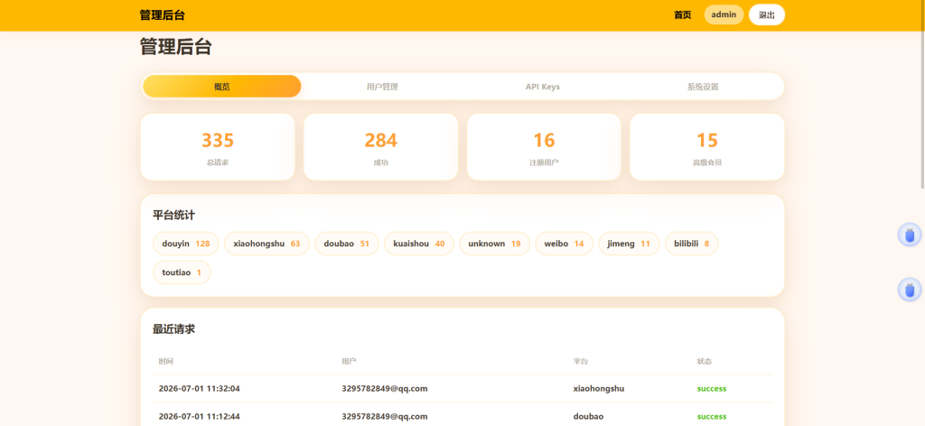The height and width of the screenshot is (426, 925).
Task: Click the timestamp 2026-07-01 11:32:04
Action: coord(200,389)
